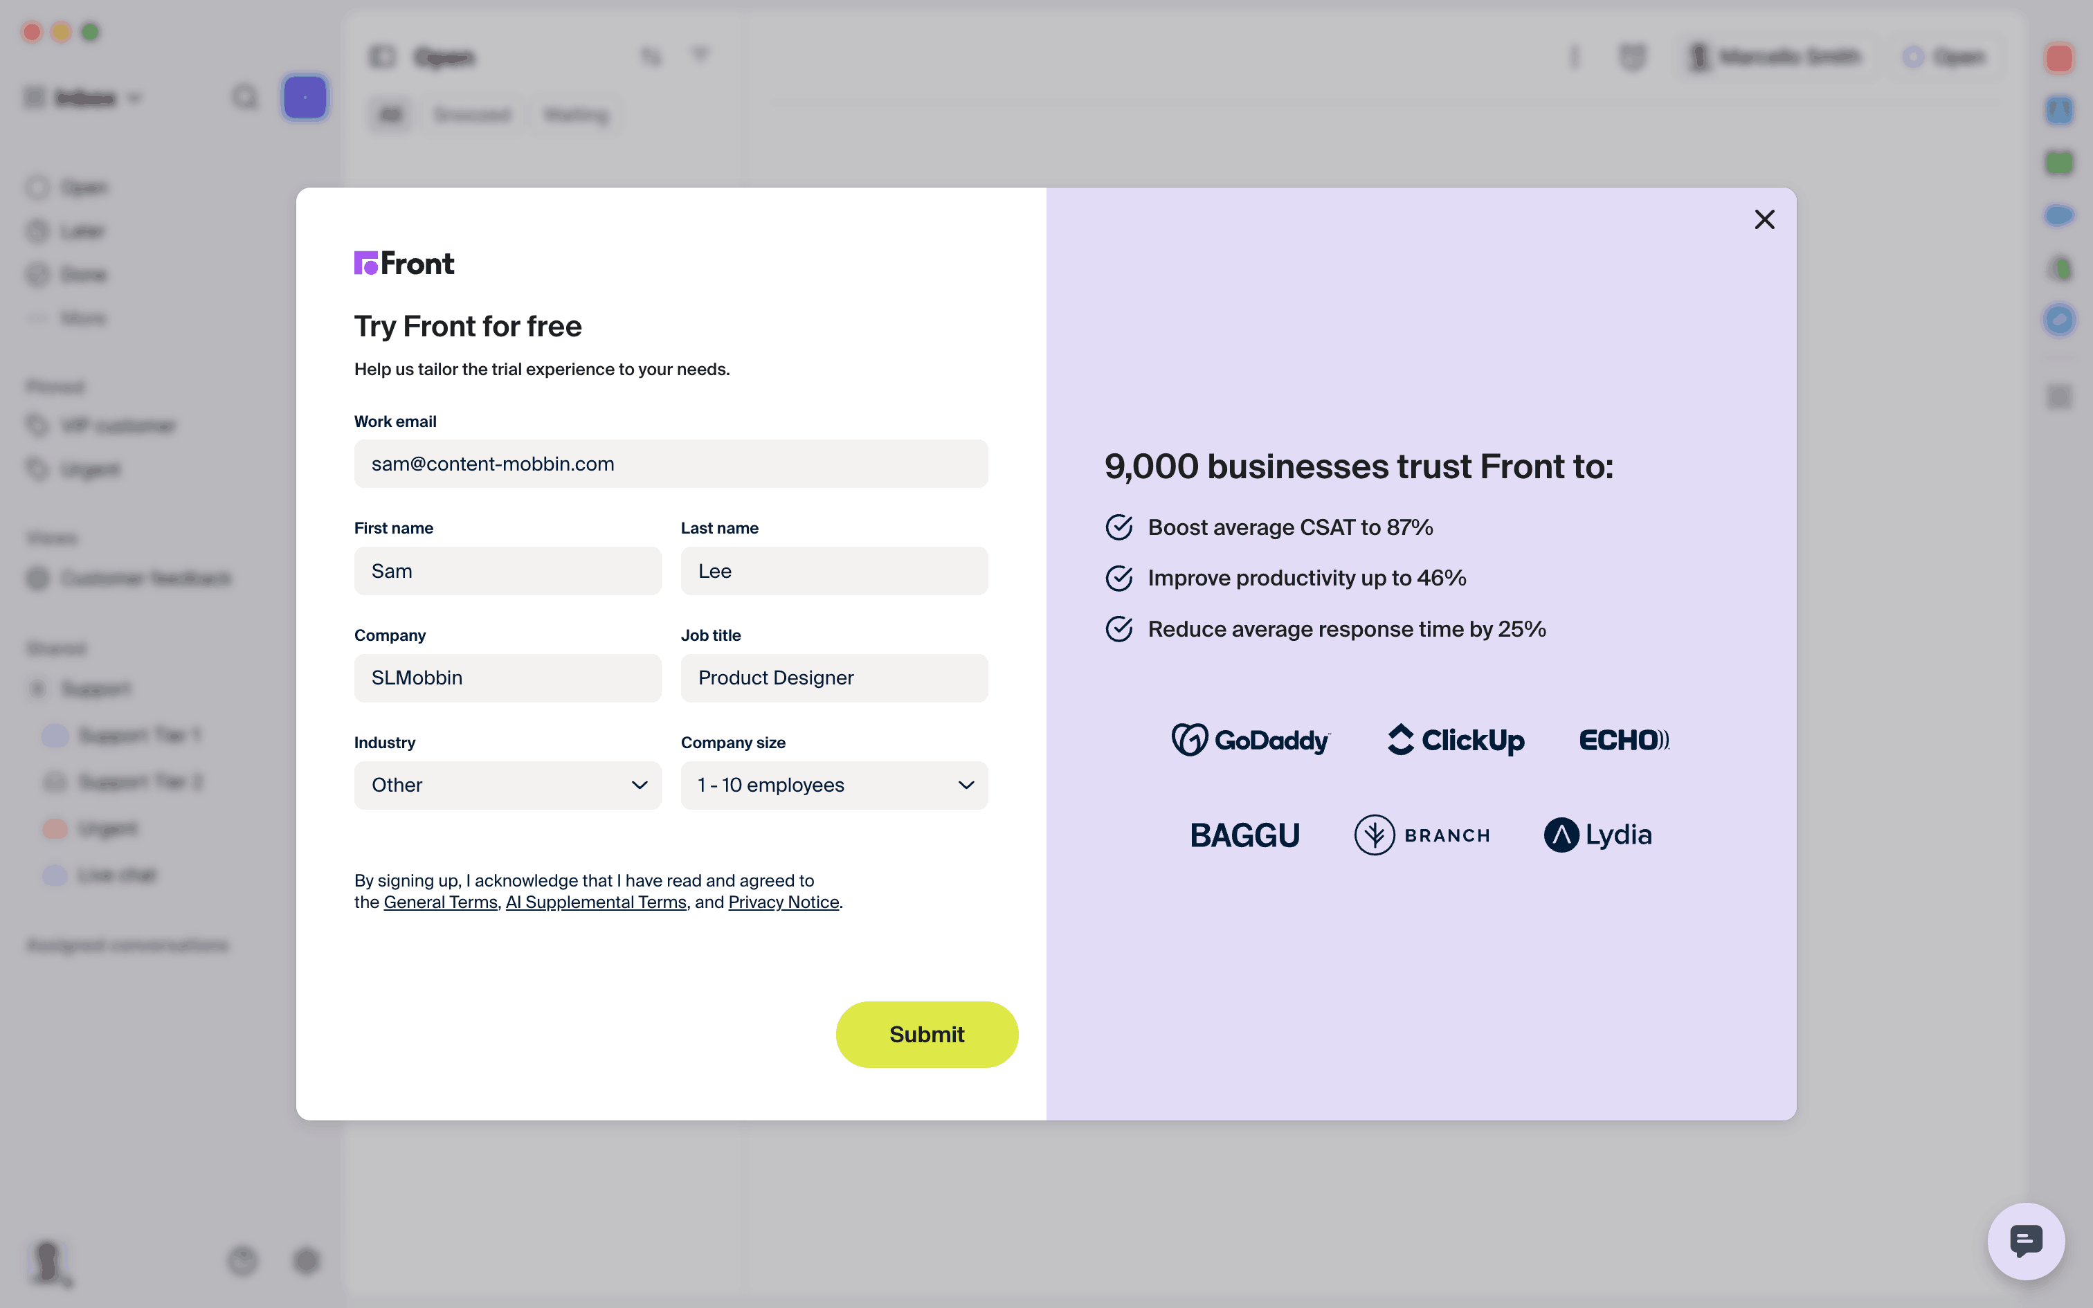Click the Front logo in the modal
This screenshot has width=2093, height=1308.
pyautogui.click(x=404, y=263)
